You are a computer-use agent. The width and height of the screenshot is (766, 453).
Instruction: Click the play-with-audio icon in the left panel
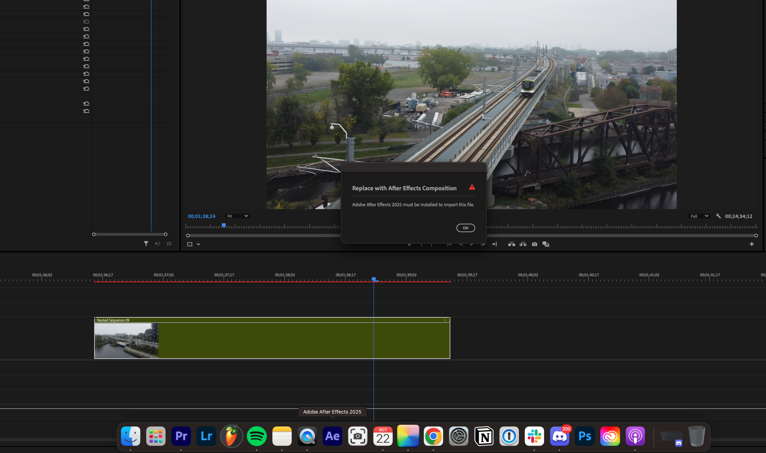[x=158, y=244]
